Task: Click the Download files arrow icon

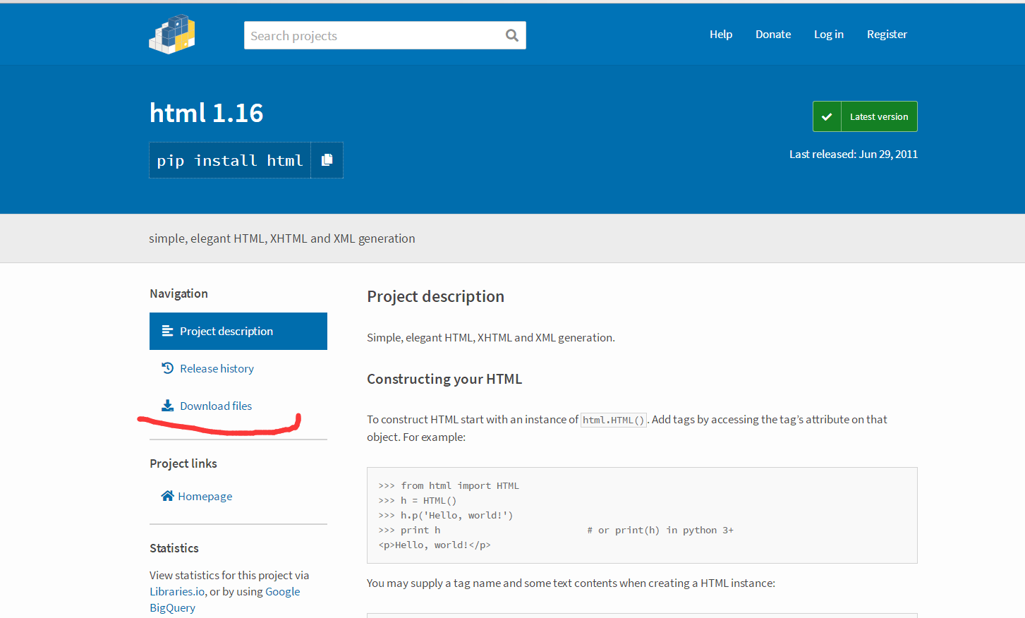Action: point(167,406)
